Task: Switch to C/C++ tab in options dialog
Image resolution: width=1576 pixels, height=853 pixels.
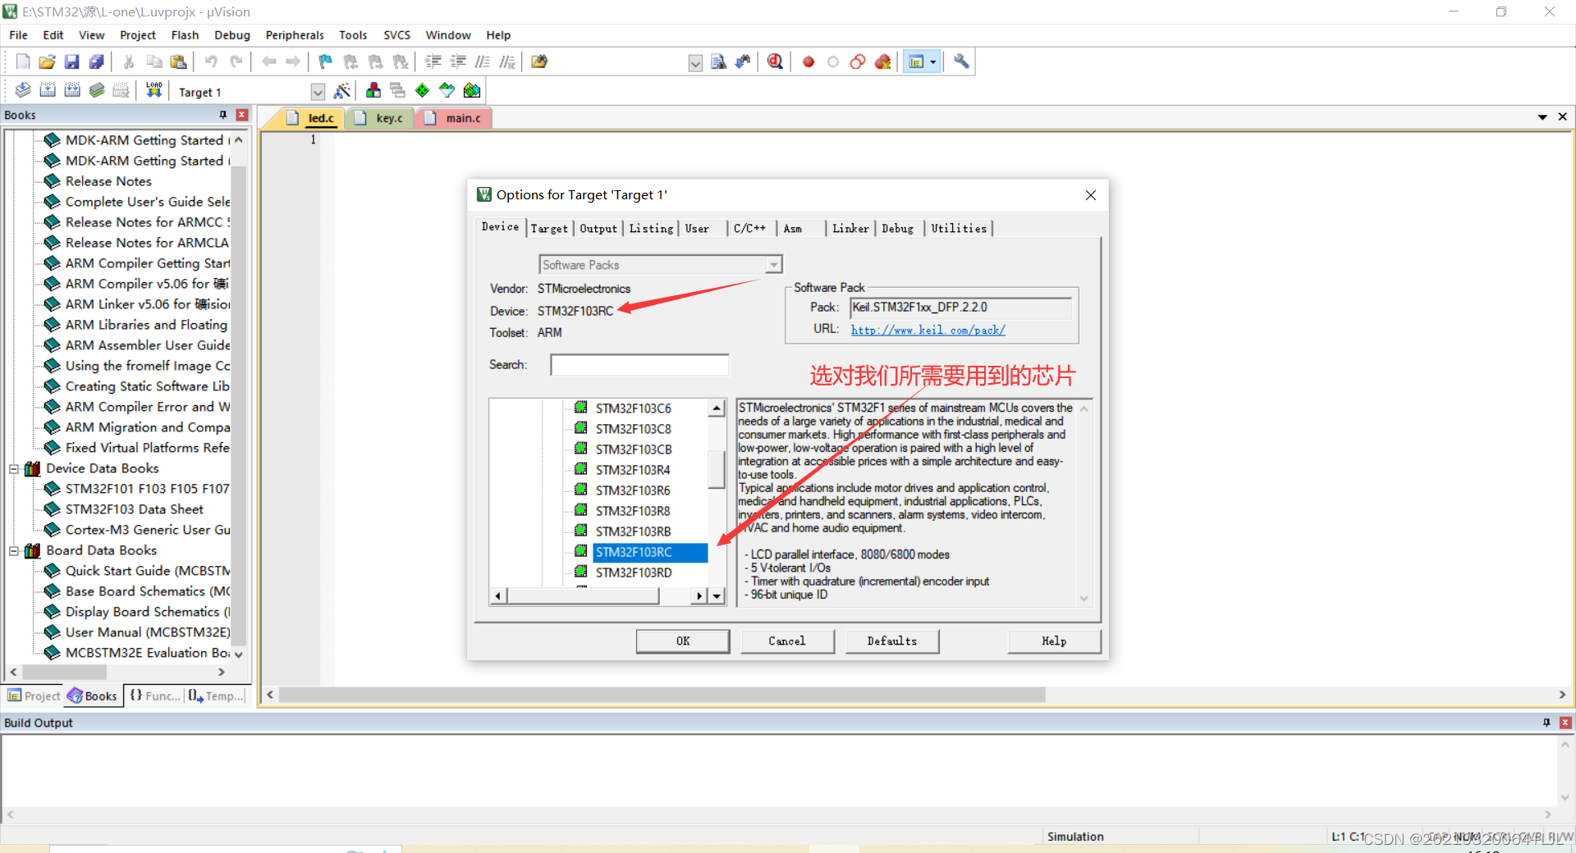Action: click(x=749, y=229)
